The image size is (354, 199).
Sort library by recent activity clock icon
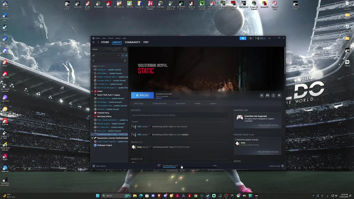click(123, 56)
